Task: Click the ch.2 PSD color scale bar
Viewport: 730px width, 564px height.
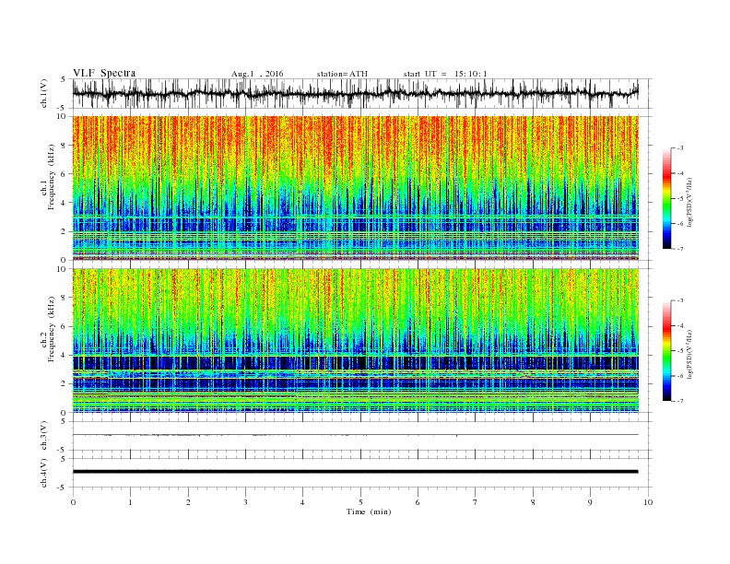Action: click(666, 351)
